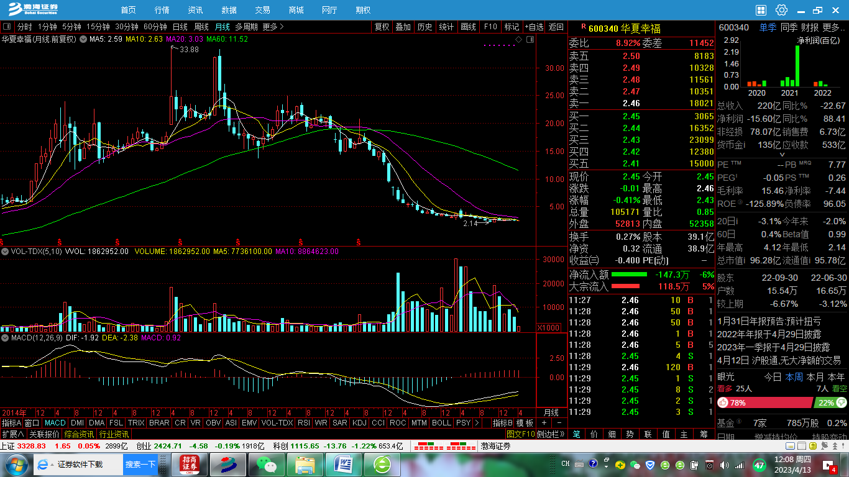This screenshot has width=849, height=477.
Task: Select the KDJ indicator tab
Action: (359, 423)
